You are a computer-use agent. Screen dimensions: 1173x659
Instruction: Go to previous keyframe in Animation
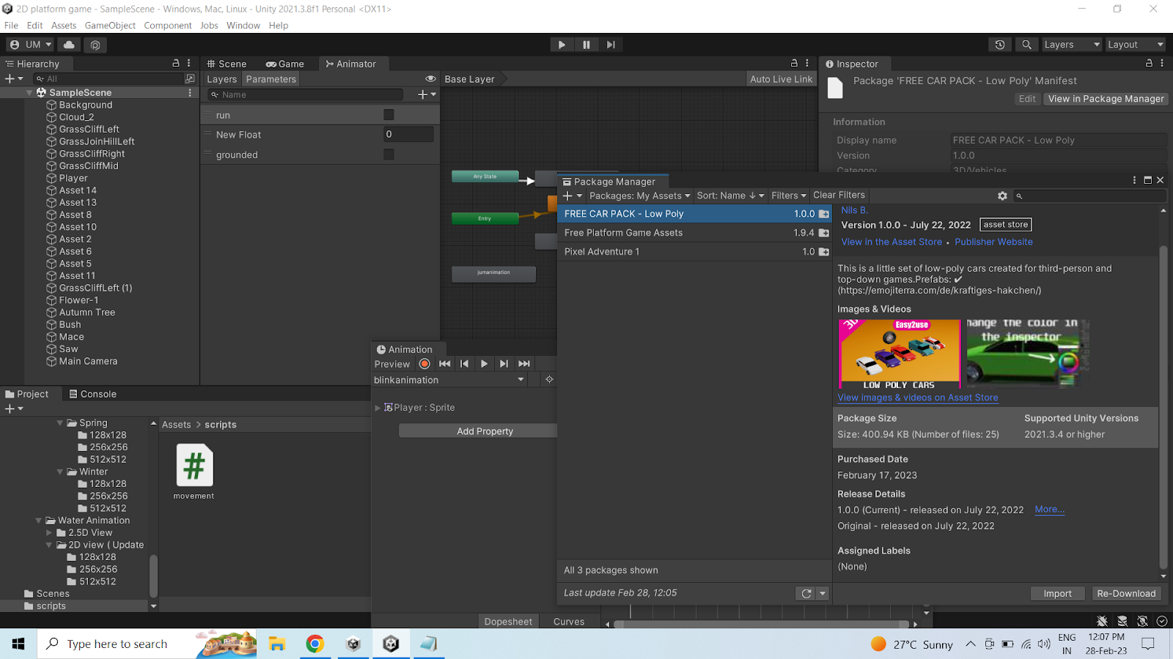464,364
